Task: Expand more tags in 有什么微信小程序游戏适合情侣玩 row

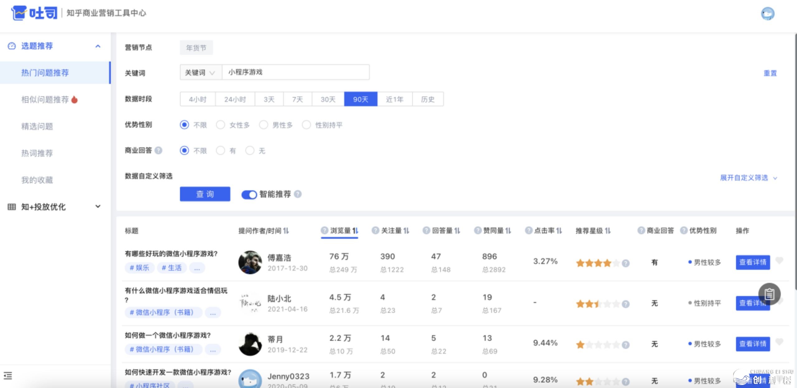Action: 213,312
